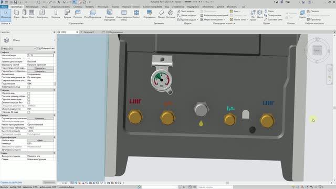Open the Вставить ribbon tab
The width and height of the screenshot is (336, 189).
90,7
